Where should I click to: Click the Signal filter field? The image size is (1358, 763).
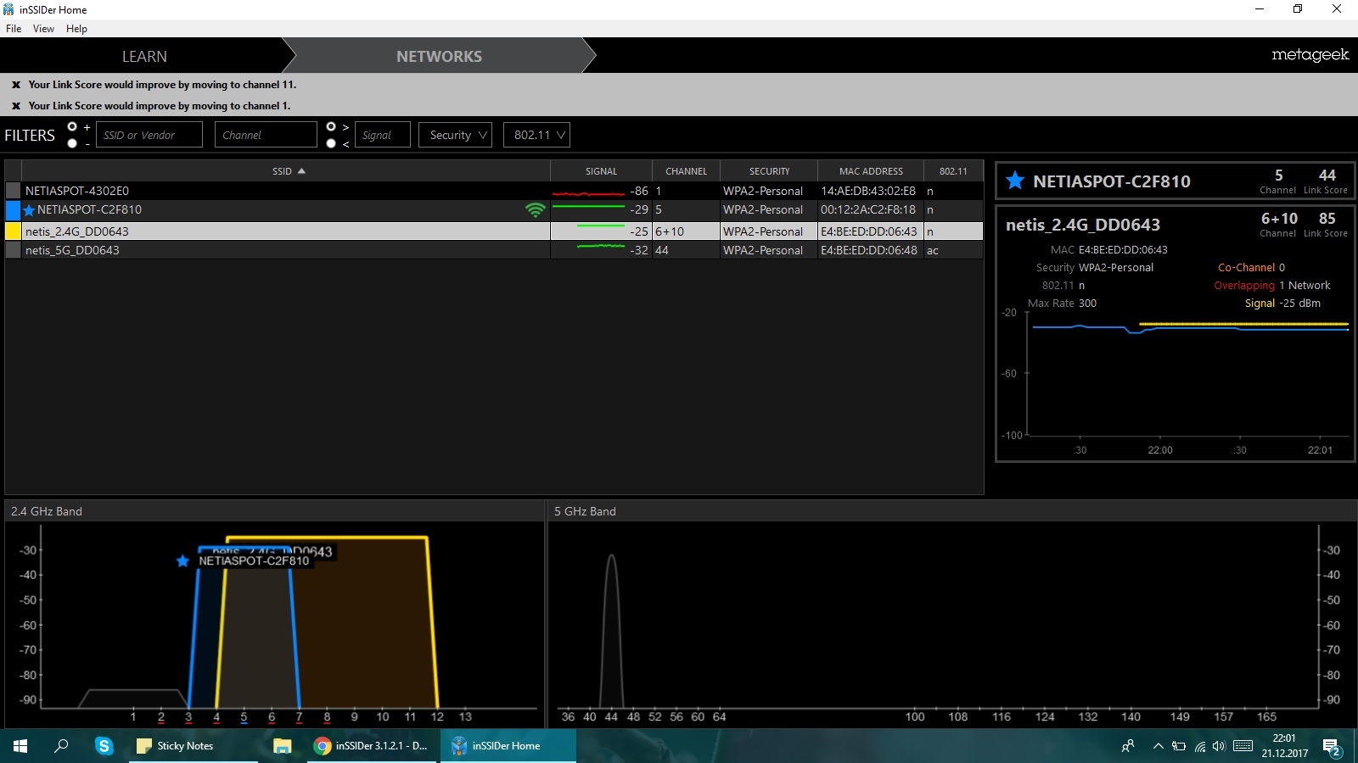382,135
